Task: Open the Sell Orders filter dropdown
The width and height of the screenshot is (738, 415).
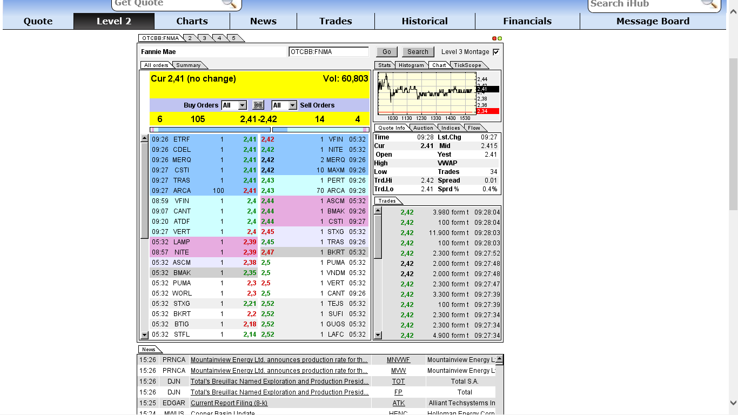Action: [284, 105]
